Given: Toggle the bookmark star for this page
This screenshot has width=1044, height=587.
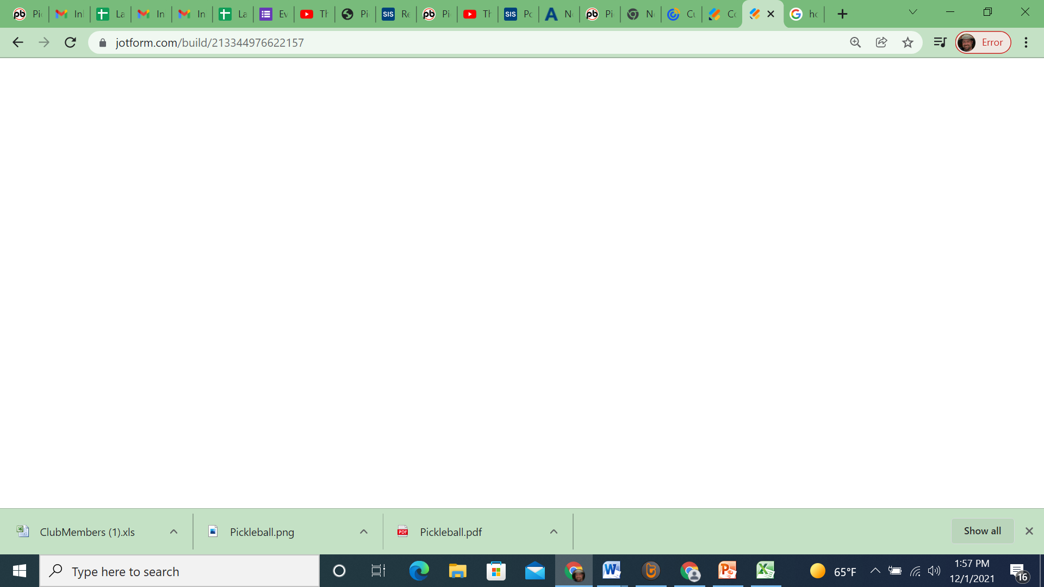Looking at the screenshot, I should click(x=908, y=42).
